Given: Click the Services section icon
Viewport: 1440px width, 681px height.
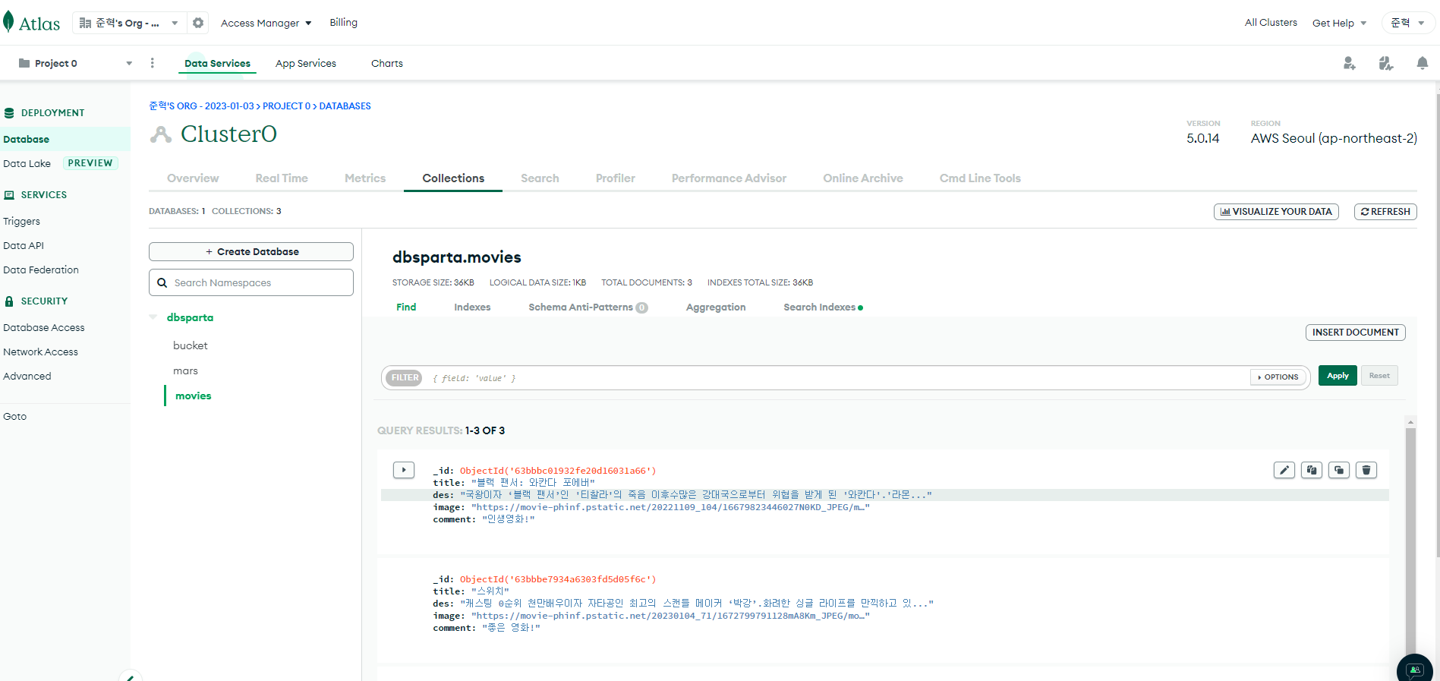Looking at the screenshot, I should (x=9, y=195).
